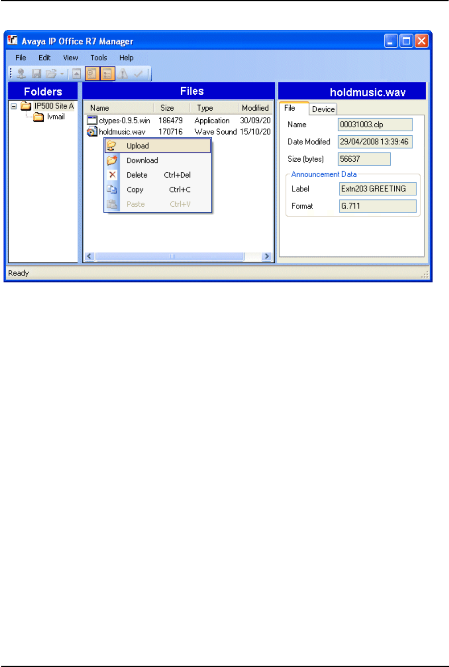The image size is (449, 667).
Task: Choose Upload from the context menu
Action: (158, 146)
